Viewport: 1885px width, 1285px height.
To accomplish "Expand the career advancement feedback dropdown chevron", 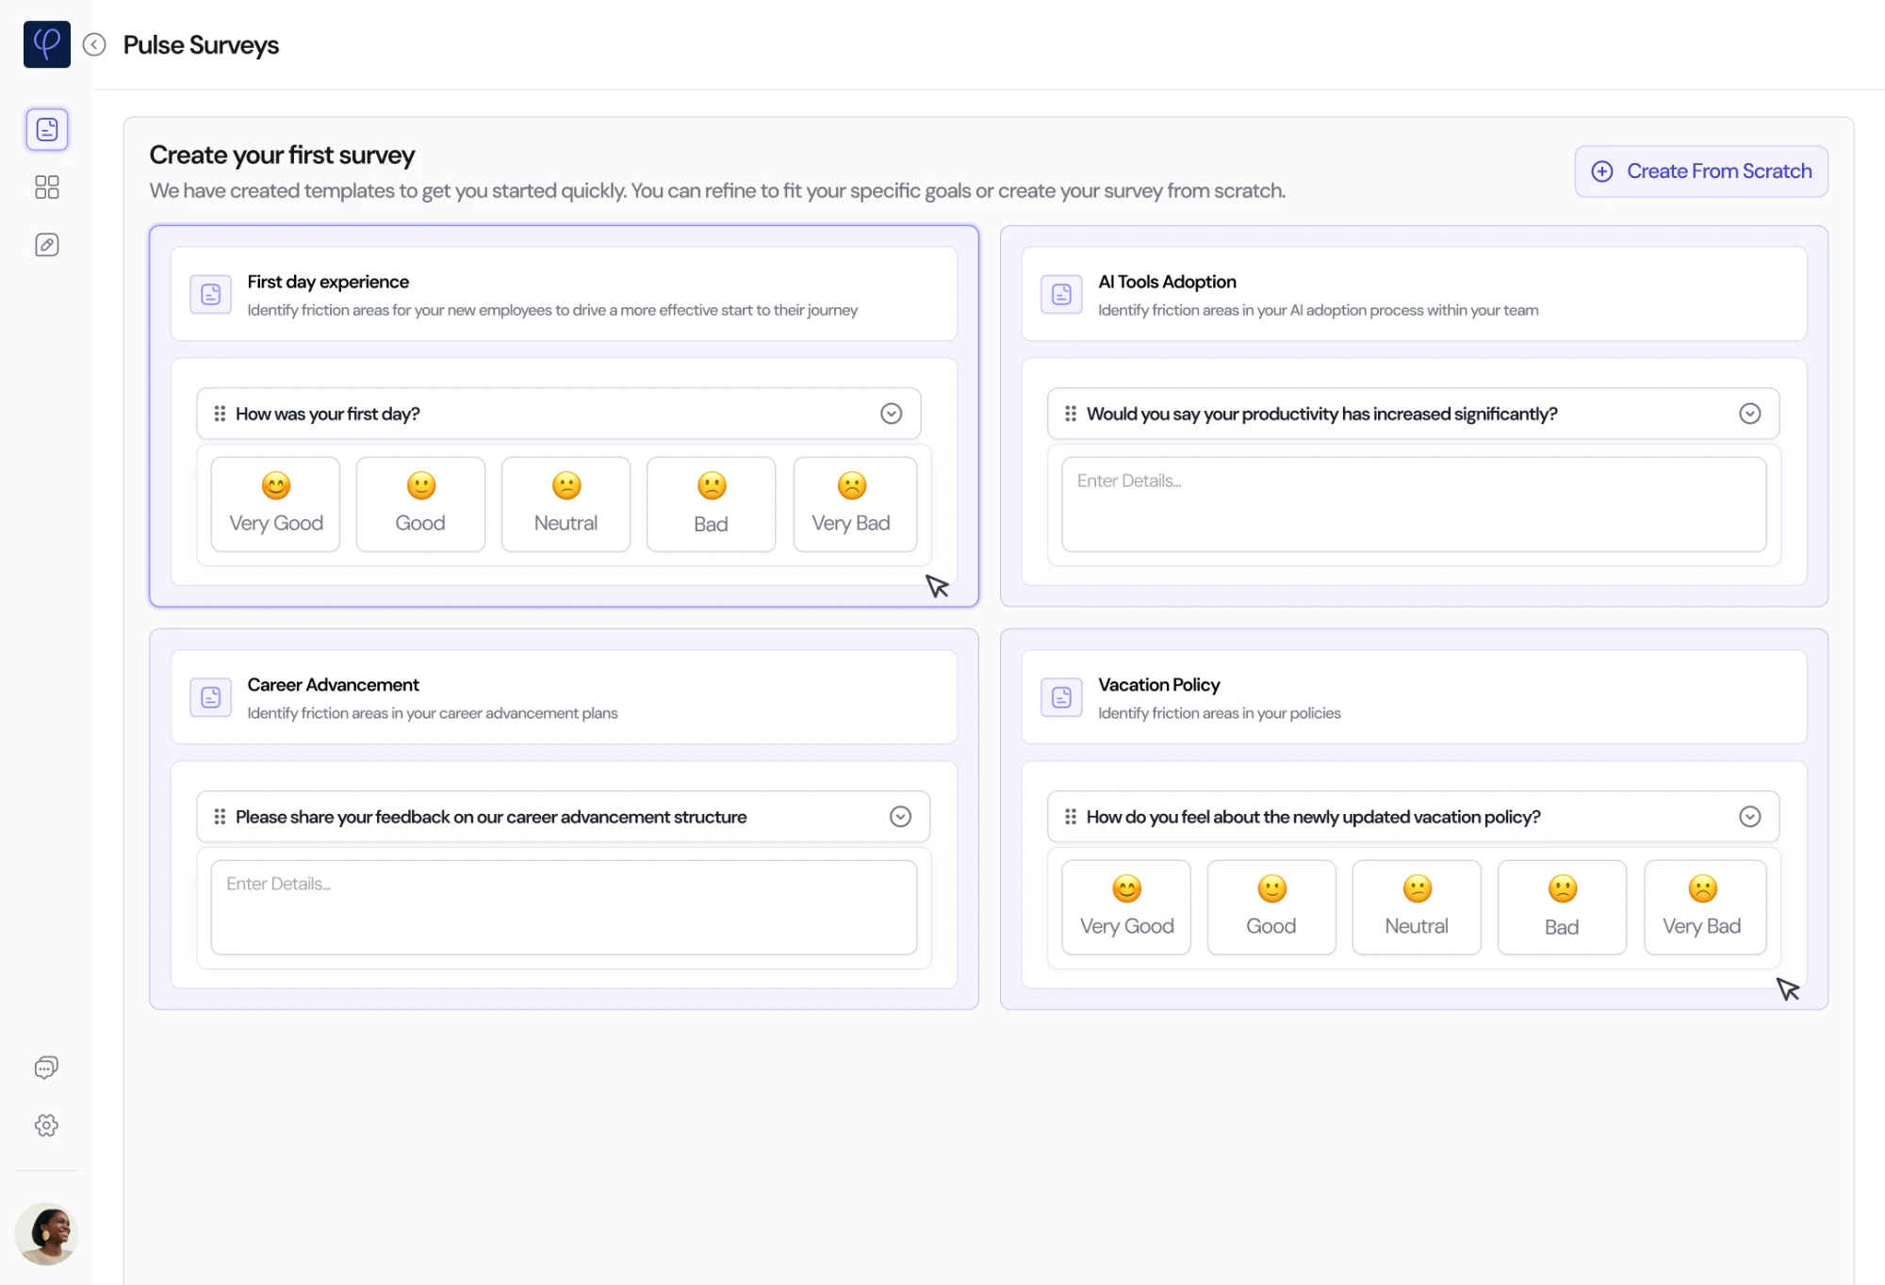I will [x=900, y=817].
